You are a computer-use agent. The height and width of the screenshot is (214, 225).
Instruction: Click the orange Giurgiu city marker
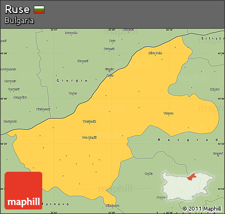coord(110,72)
